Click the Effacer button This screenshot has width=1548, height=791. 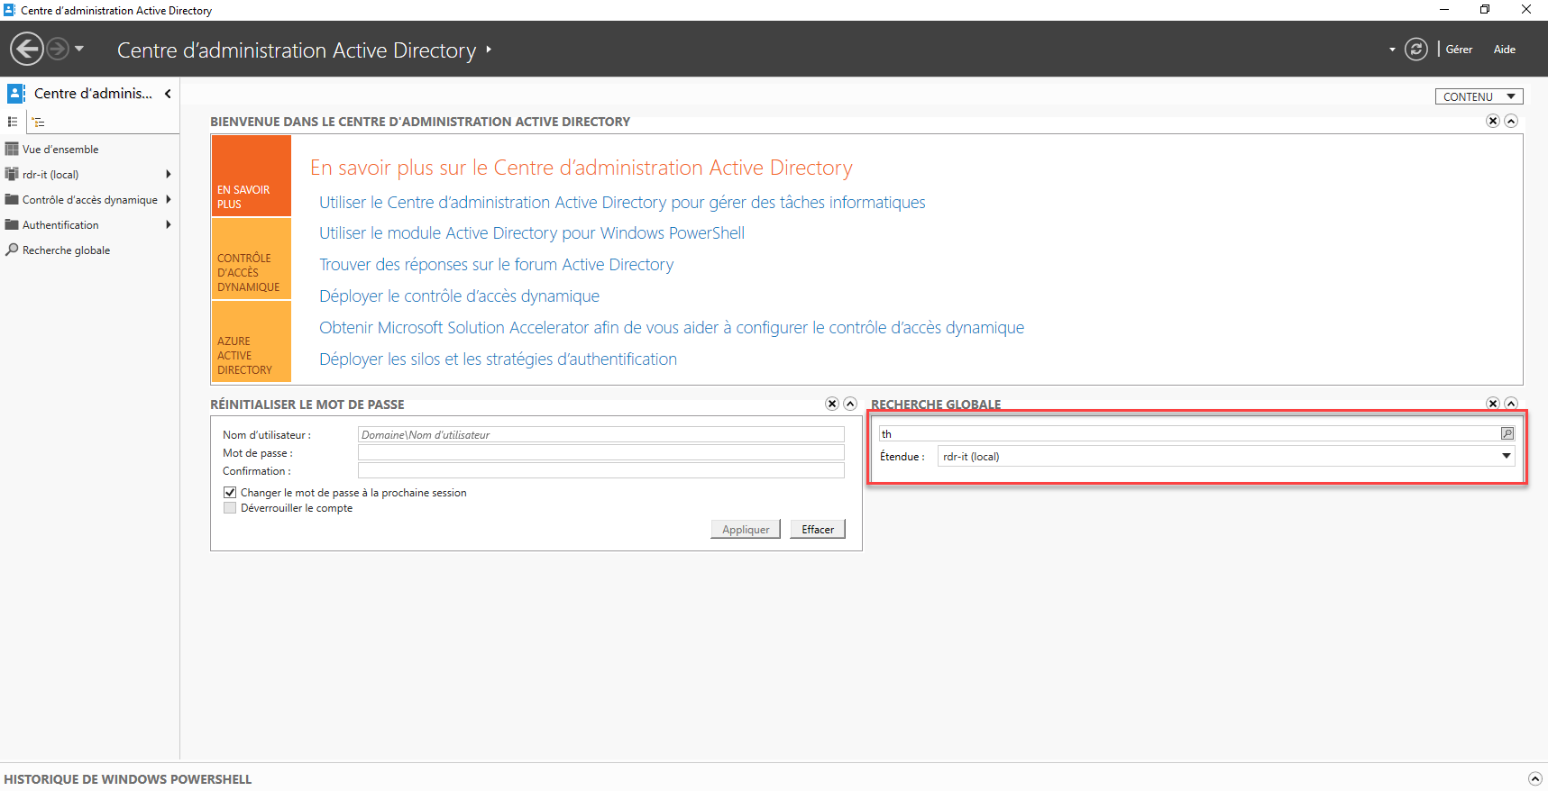point(818,530)
